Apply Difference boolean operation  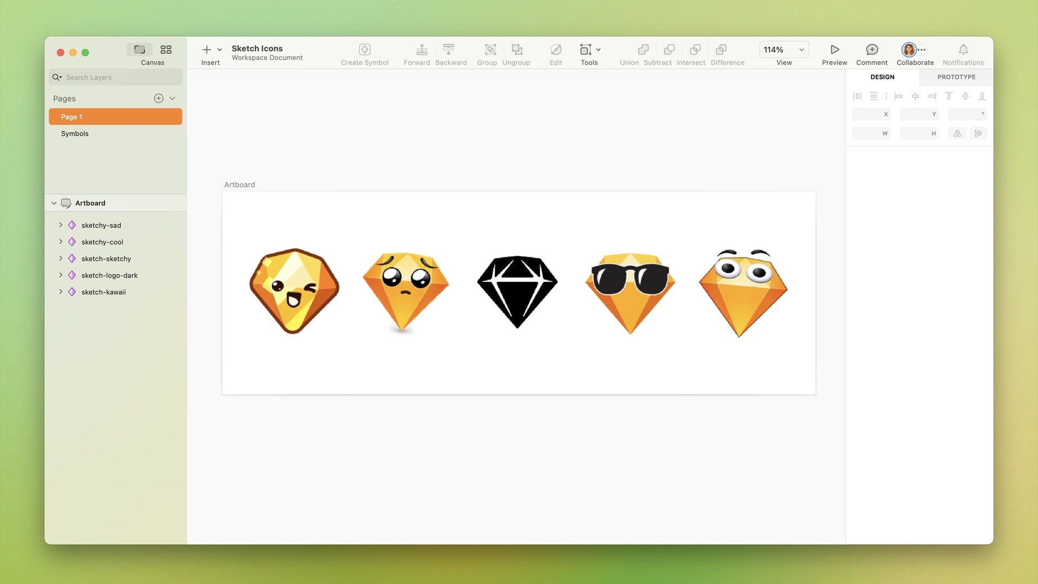tap(721, 50)
